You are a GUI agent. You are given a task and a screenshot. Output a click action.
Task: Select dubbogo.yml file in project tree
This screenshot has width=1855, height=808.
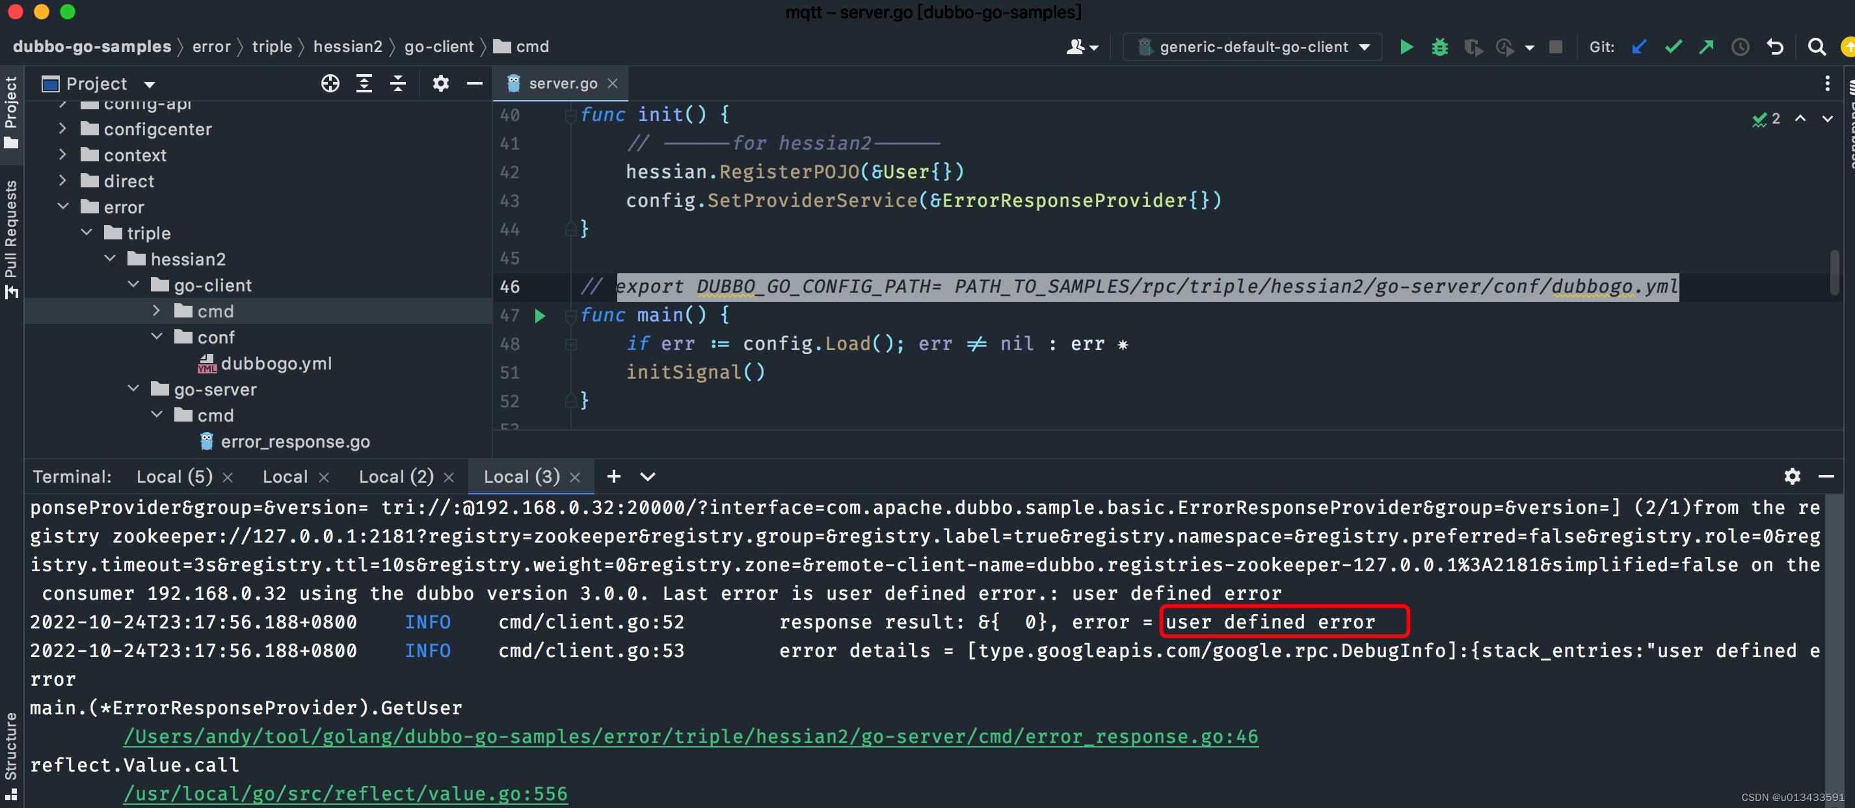pos(276,364)
